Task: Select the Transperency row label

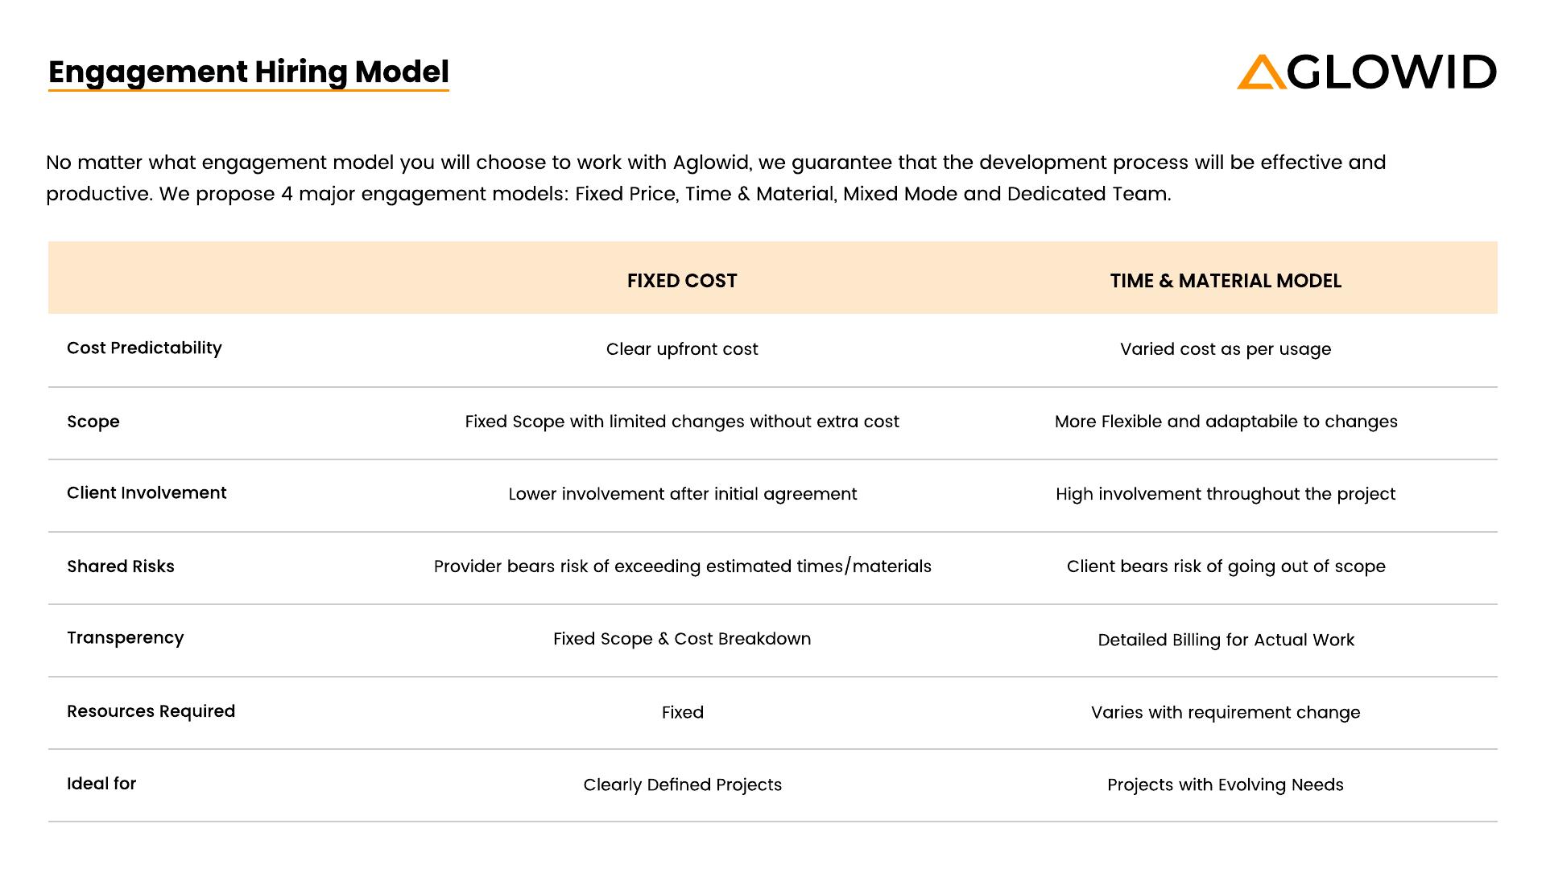Action: [x=126, y=638]
